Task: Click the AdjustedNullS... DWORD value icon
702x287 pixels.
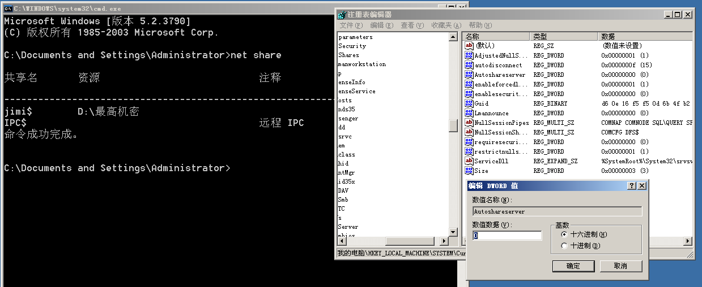Action: 469,55
